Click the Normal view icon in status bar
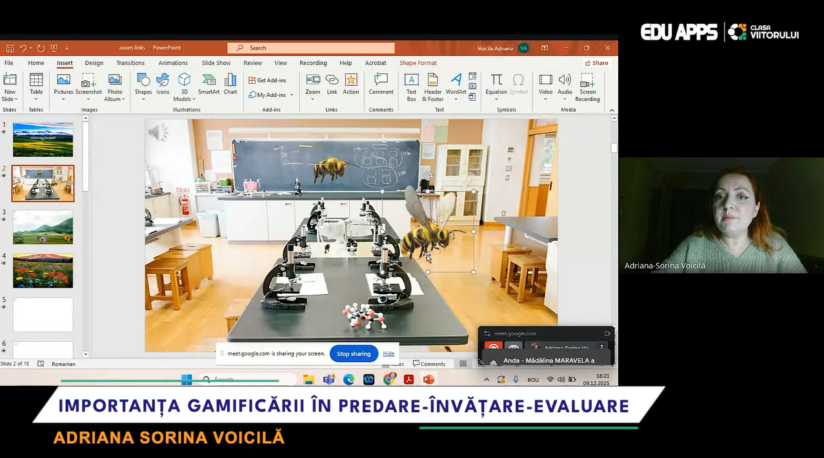This screenshot has width=824, height=458. 463,364
